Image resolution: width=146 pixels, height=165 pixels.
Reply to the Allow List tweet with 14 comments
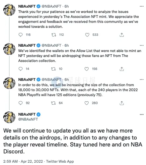21,69
